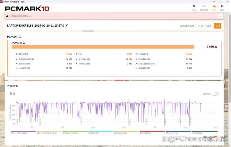Screen dimensions: 231x147
Task: Toggle the CPU clock frequency legend
Action: (23, 133)
